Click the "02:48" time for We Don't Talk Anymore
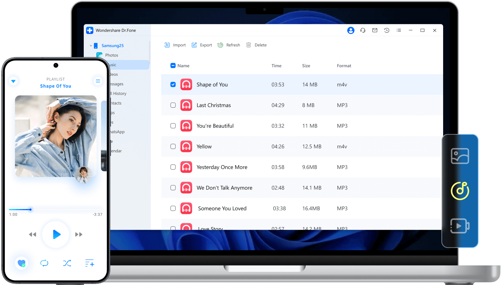Screen dimensions: 501x285 pyautogui.click(x=278, y=188)
